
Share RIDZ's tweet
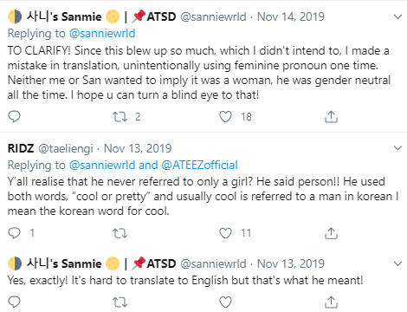click(331, 233)
